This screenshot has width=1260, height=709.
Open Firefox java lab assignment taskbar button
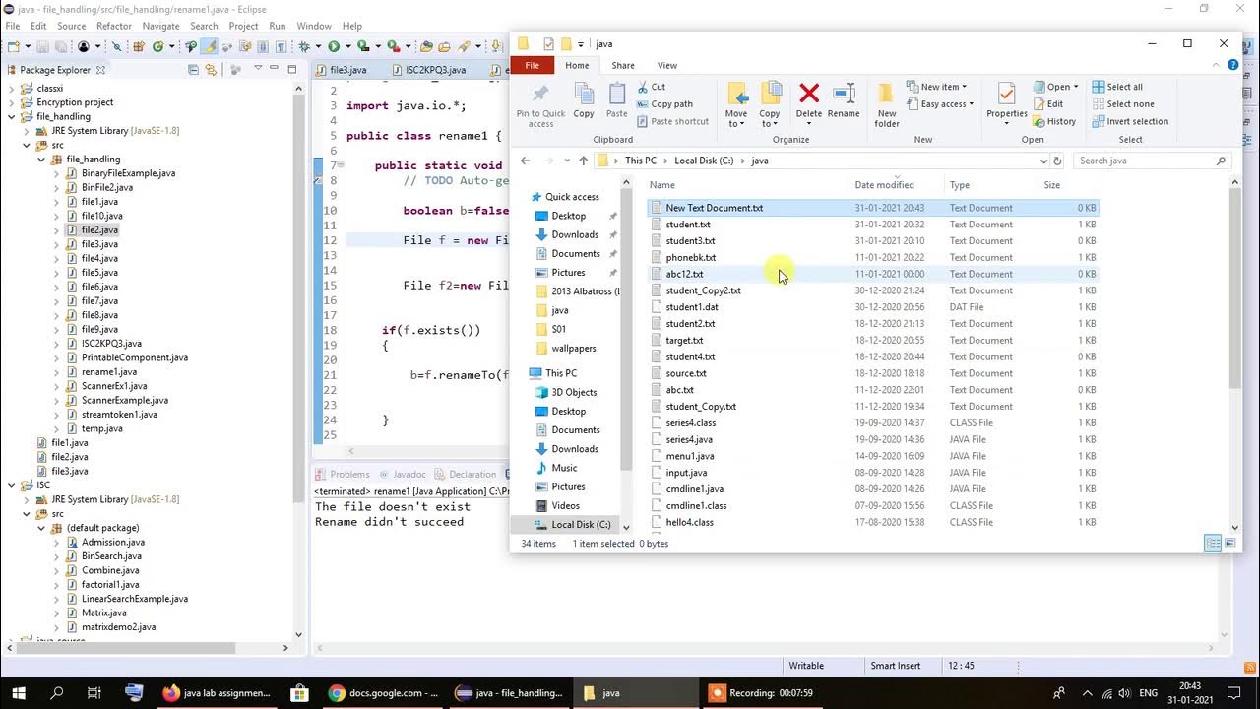[217, 693]
